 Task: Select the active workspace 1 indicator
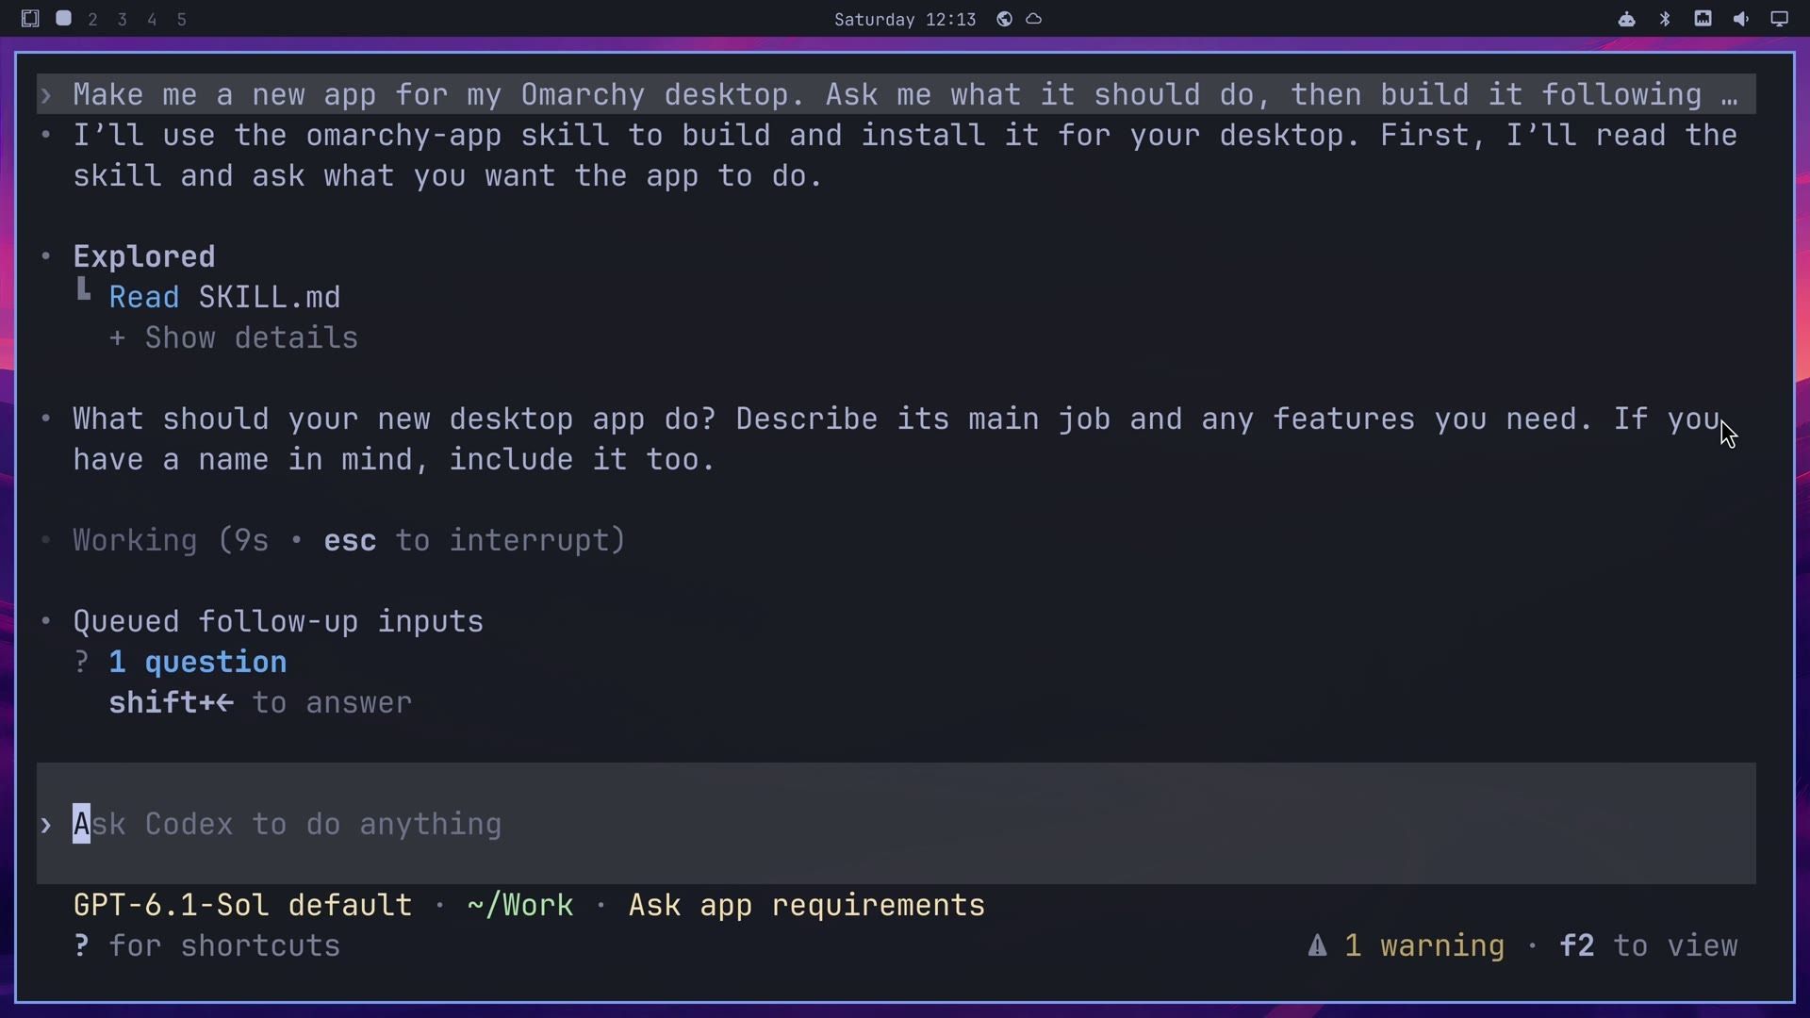click(63, 19)
